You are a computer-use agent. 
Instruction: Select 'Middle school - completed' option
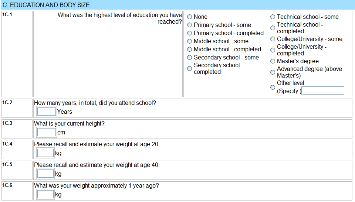(190, 49)
